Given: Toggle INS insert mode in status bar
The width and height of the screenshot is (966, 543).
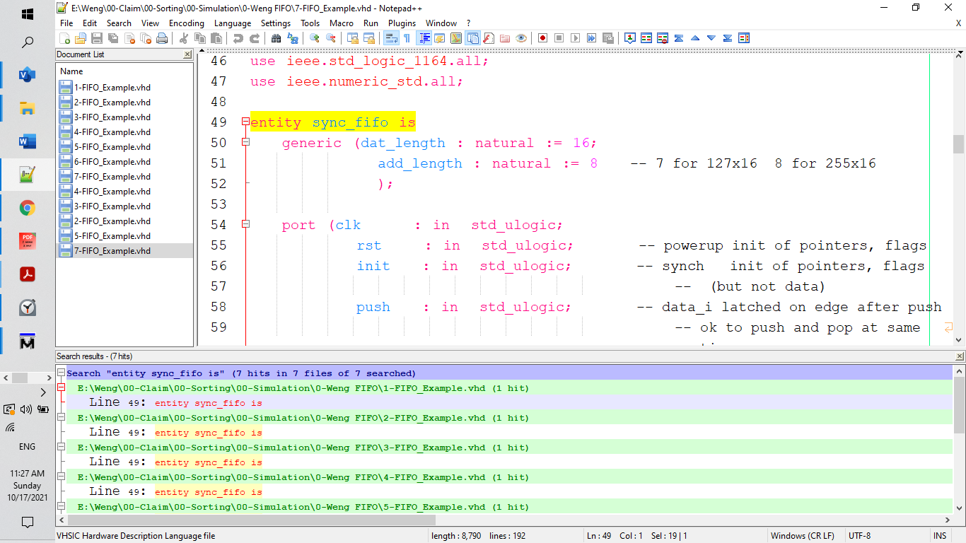Looking at the screenshot, I should 940,536.
